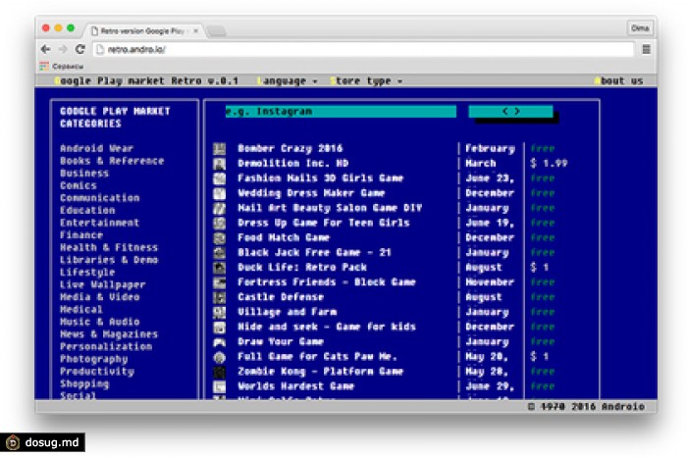Image resolution: width=687 pixels, height=457 pixels.
Task: Click the Draw Your Game title
Action: pos(281,342)
